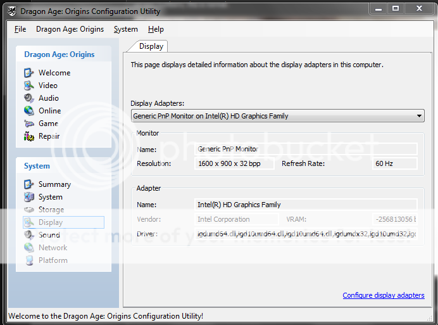The image size is (438, 325).
Task: Open the Repair tool icon
Action: [x=29, y=136]
